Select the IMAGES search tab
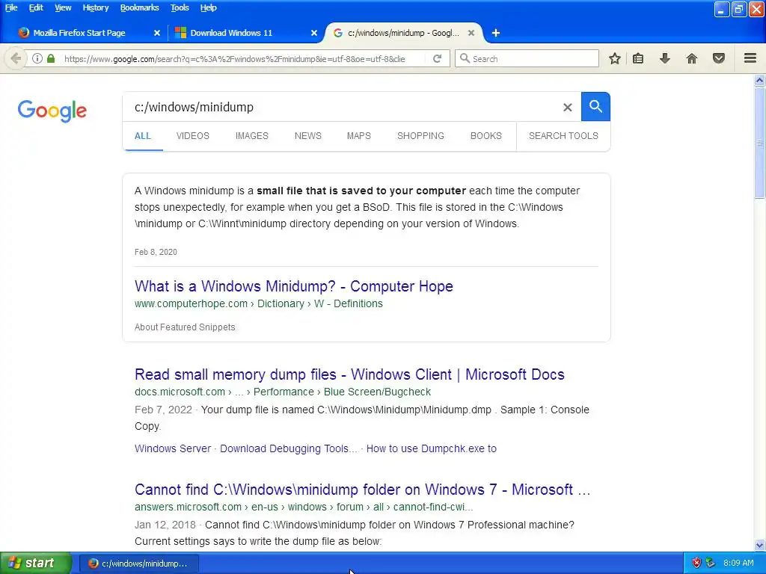 point(251,136)
